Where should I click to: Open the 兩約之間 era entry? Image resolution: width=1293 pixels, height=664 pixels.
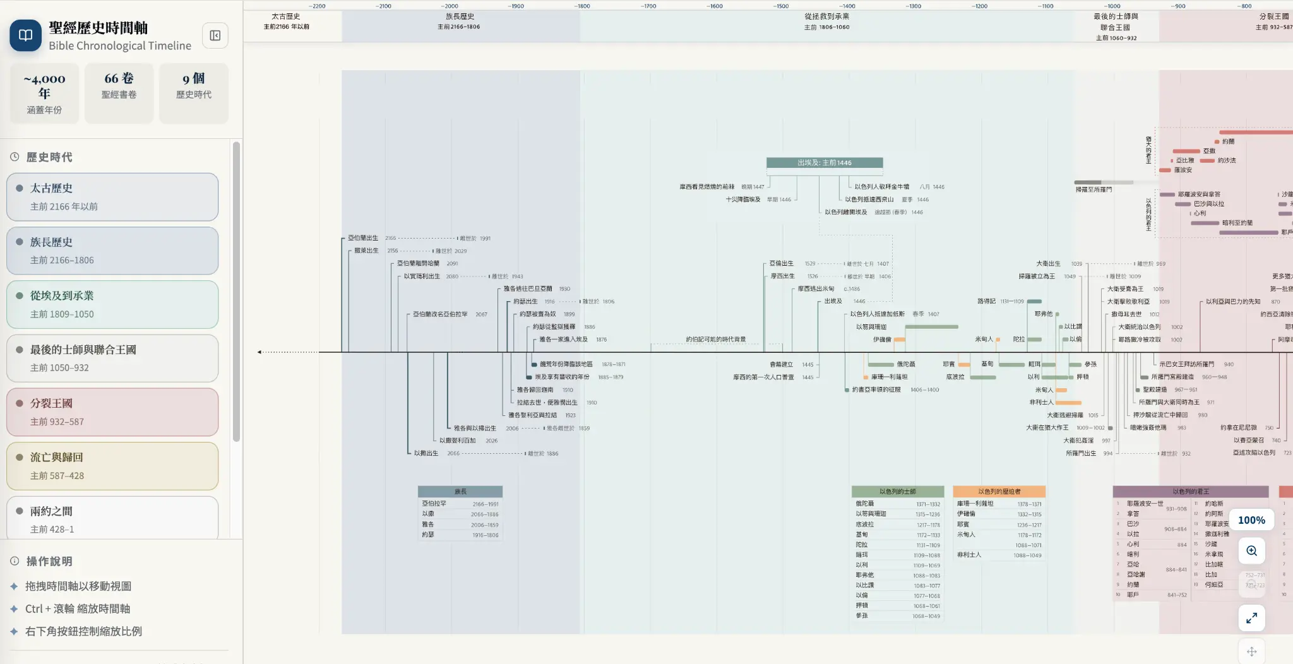[112, 519]
